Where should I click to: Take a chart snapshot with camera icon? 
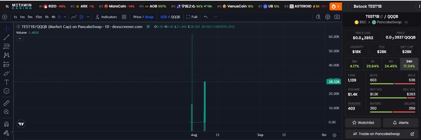click(x=337, y=17)
